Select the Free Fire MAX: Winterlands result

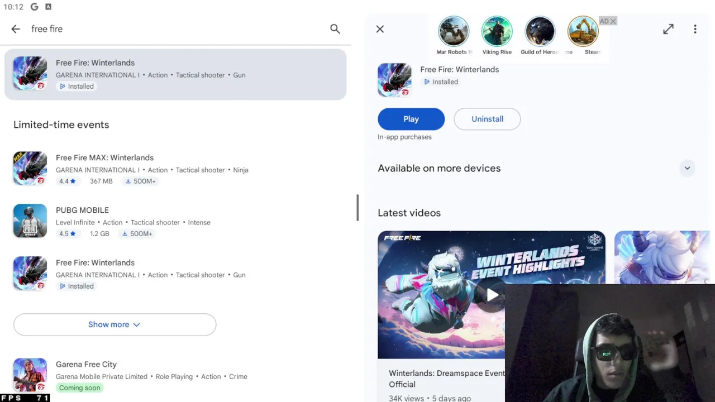pyautogui.click(x=175, y=169)
